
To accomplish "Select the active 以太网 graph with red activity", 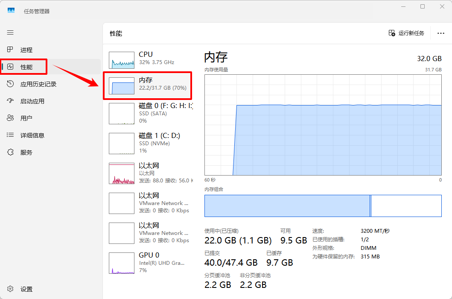I will point(122,173).
